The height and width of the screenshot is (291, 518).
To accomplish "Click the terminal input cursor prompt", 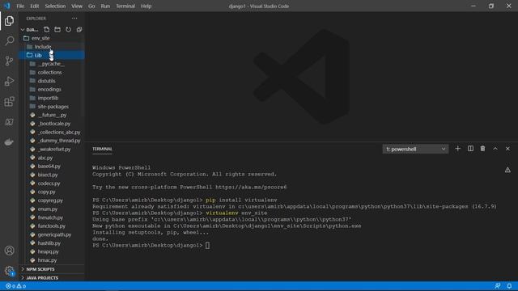I will pyautogui.click(x=207, y=246).
